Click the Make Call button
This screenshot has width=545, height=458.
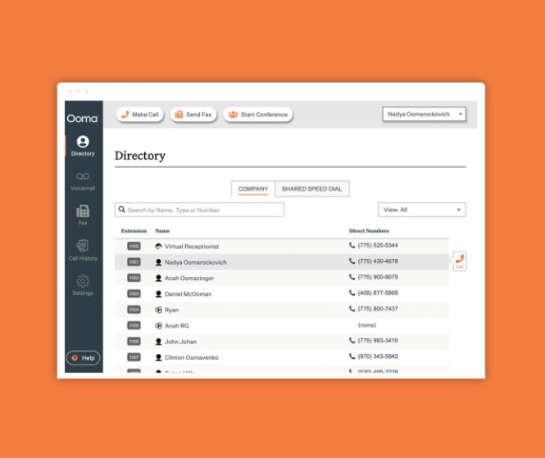point(139,115)
